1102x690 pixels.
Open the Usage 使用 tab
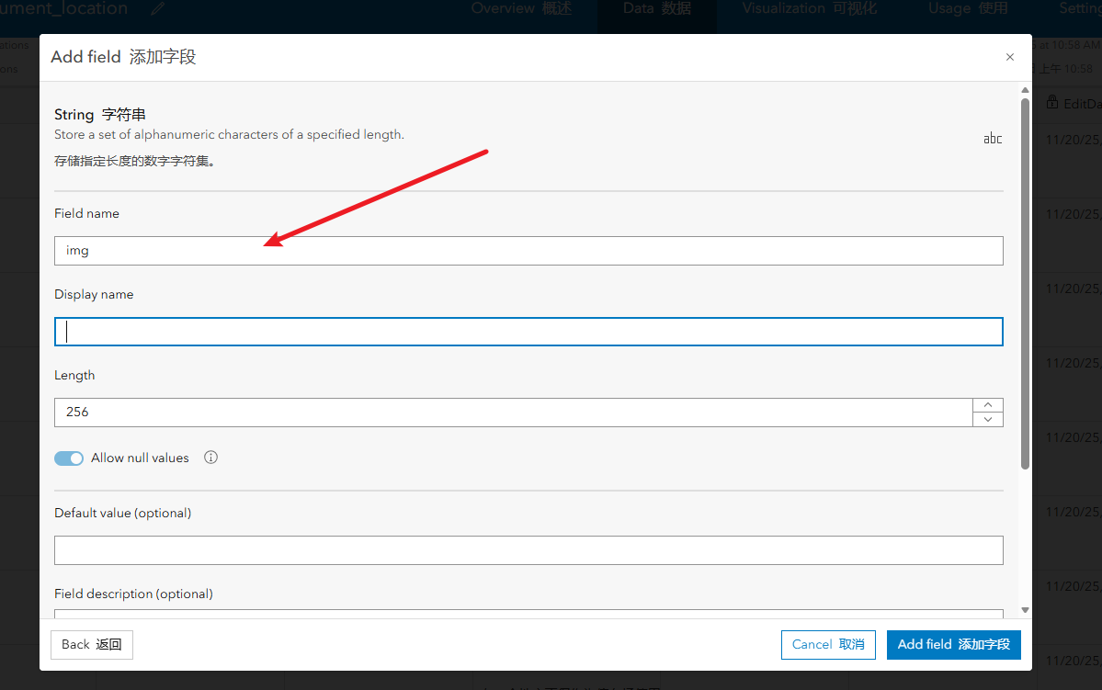pyautogui.click(x=968, y=8)
